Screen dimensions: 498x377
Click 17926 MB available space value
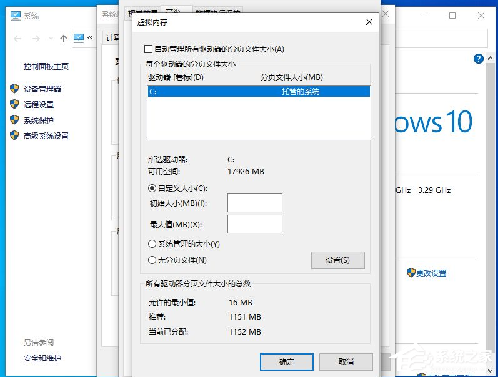click(246, 172)
